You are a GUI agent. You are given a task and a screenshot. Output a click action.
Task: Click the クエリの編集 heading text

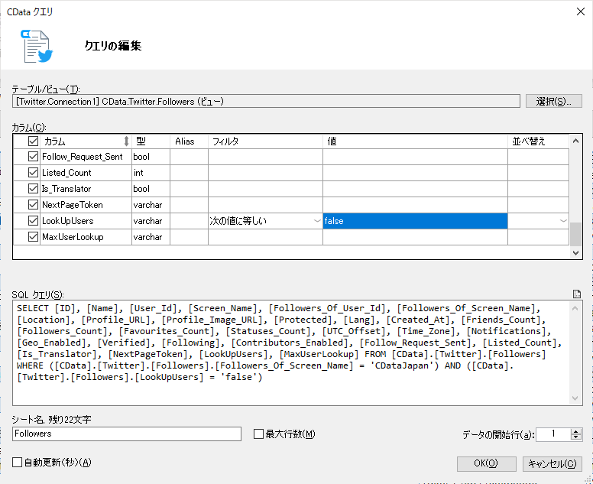pos(112,46)
